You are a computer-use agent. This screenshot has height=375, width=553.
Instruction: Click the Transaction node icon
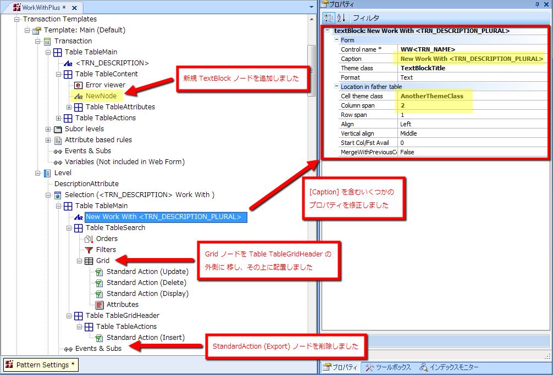47,41
